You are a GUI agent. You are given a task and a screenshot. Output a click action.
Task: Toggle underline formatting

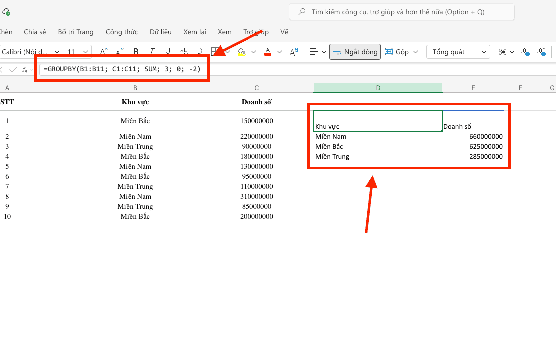tap(168, 52)
